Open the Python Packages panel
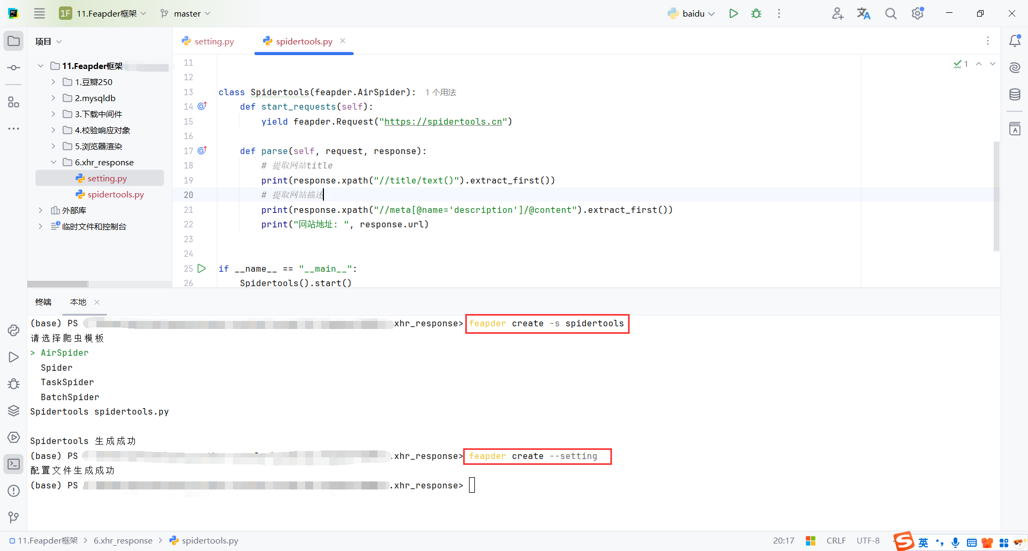 (13, 410)
